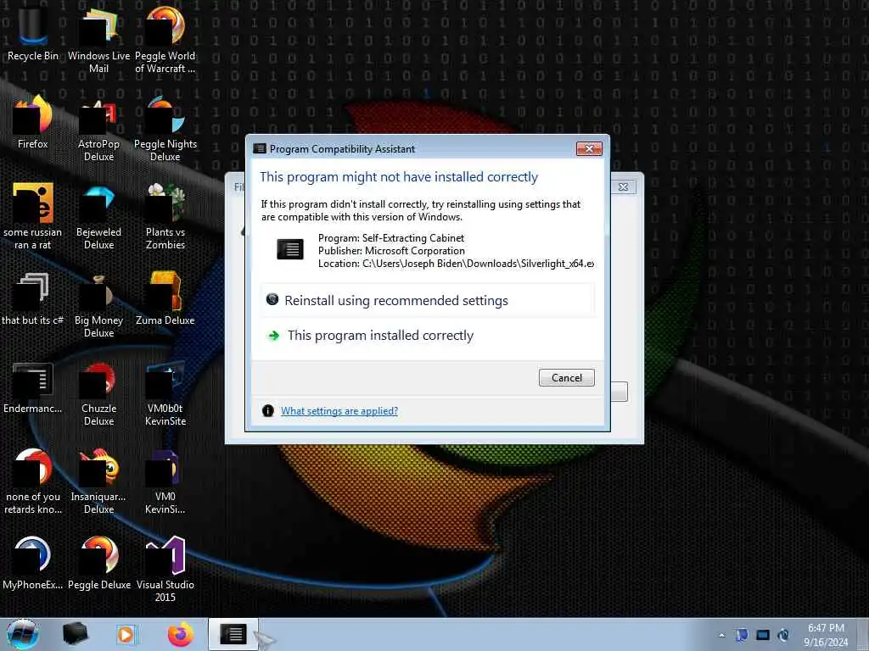Open the Windows Start menu orb
This screenshot has height=651, width=869.
click(x=22, y=634)
